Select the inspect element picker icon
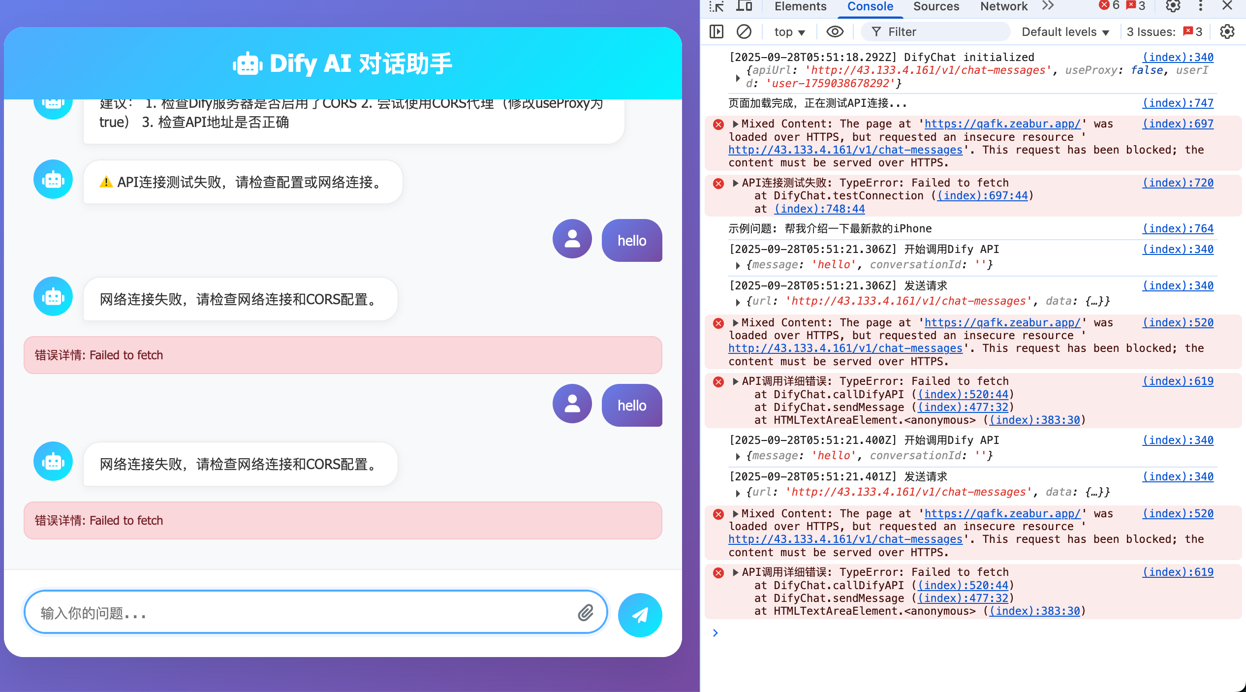The width and height of the screenshot is (1246, 692). [716, 6]
